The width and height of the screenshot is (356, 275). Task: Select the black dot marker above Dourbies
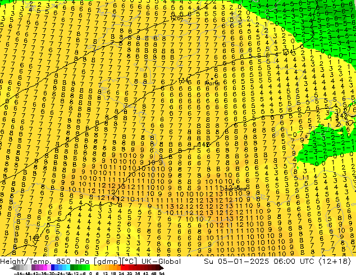[233, 184]
